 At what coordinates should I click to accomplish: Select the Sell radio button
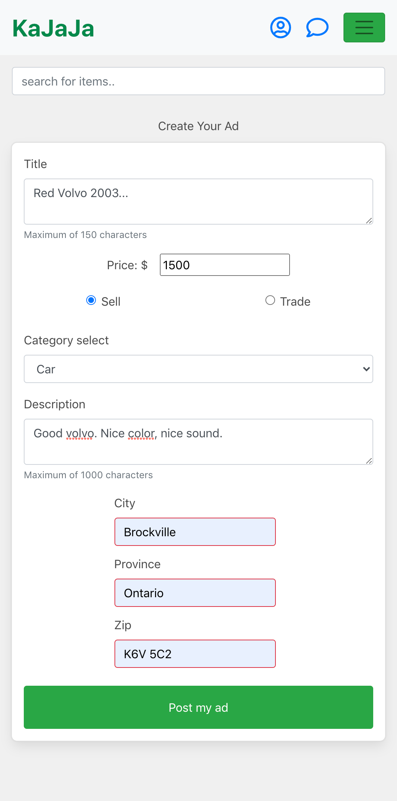click(91, 300)
